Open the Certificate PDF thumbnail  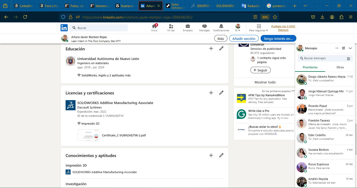[x=88, y=135]
